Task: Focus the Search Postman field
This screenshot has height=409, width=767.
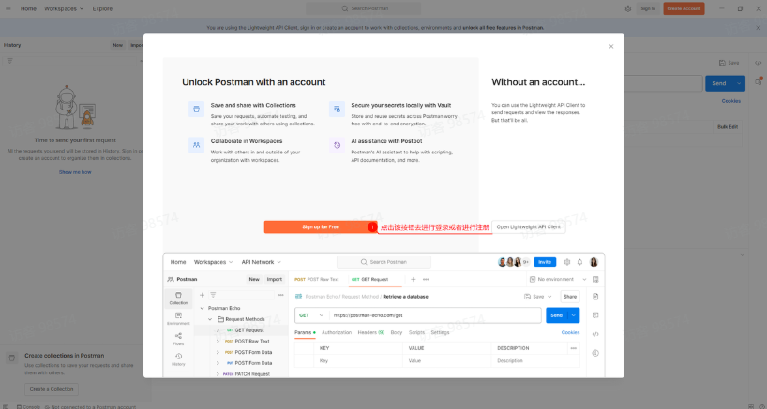Action: tap(364, 8)
